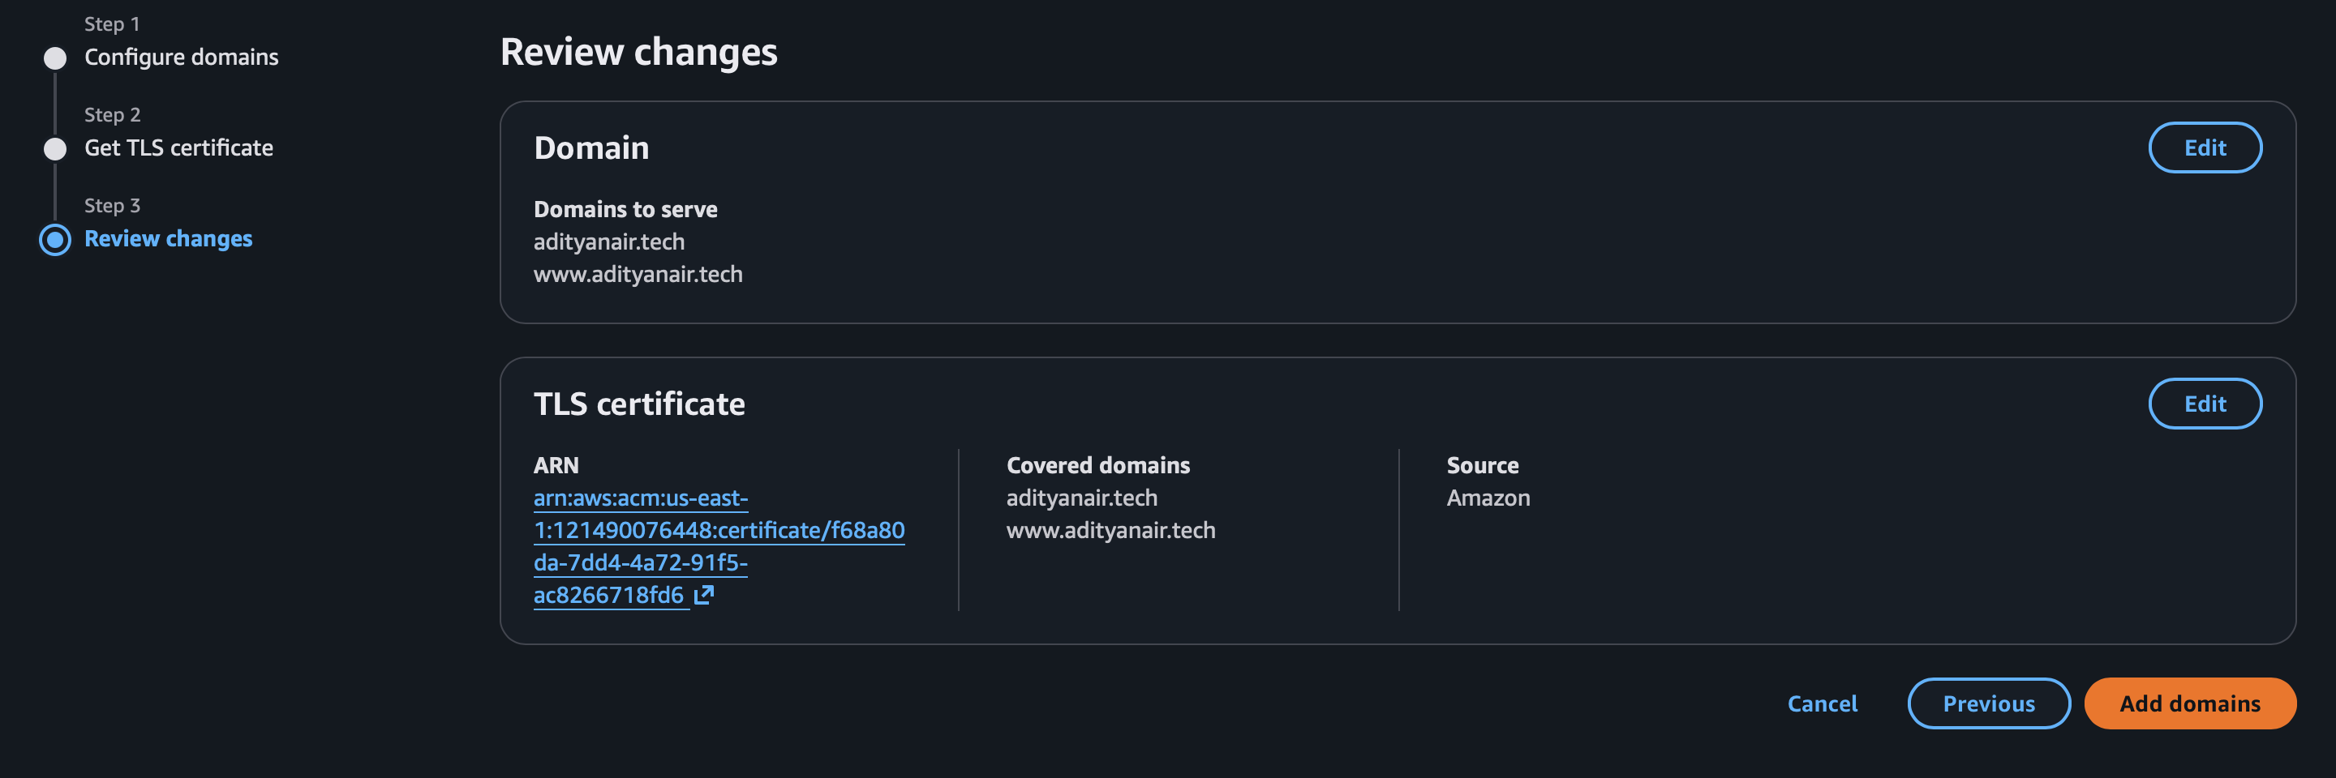
Task: Jump to the Get TLS certificate step label
Action: pos(178,147)
